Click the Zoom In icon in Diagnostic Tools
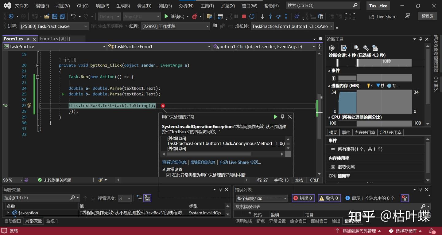Screen dimensions: 442x235 point(356,48)
